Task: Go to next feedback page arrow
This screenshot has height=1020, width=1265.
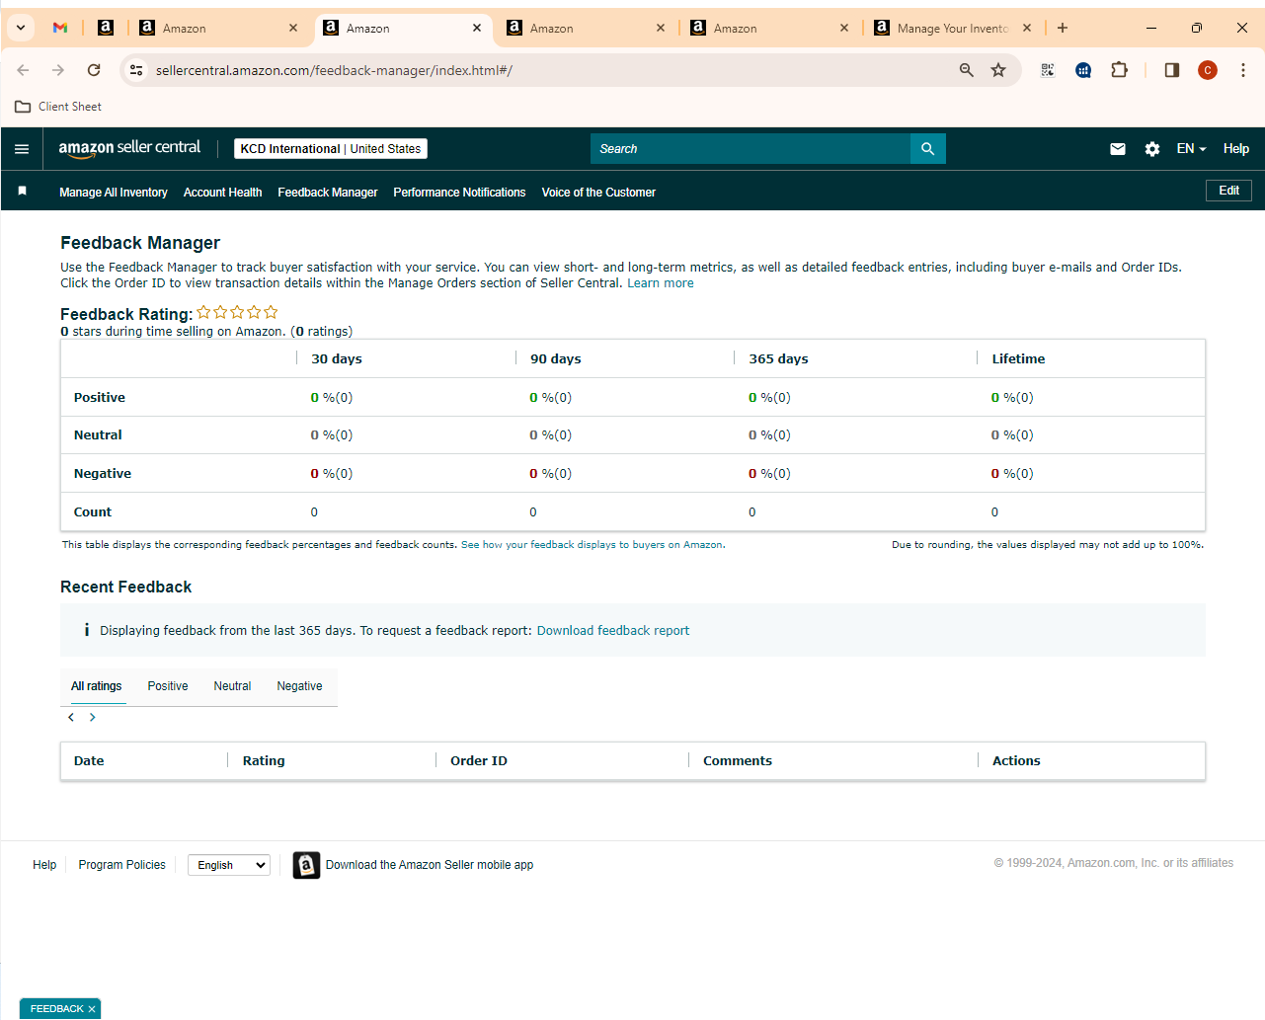Action: (93, 717)
